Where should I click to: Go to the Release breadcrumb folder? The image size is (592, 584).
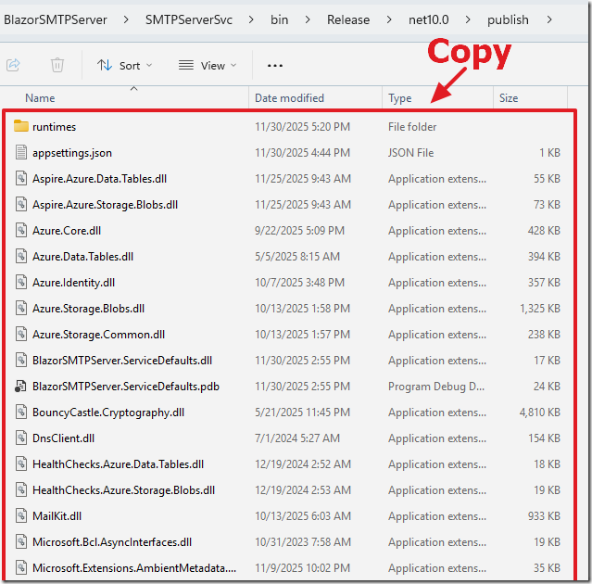pos(347,19)
